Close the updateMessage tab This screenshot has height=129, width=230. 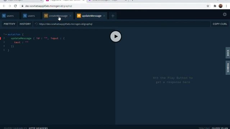click(104, 16)
